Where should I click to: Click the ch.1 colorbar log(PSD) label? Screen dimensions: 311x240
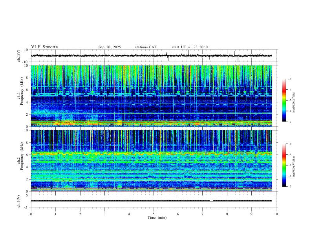(x=294, y=102)
